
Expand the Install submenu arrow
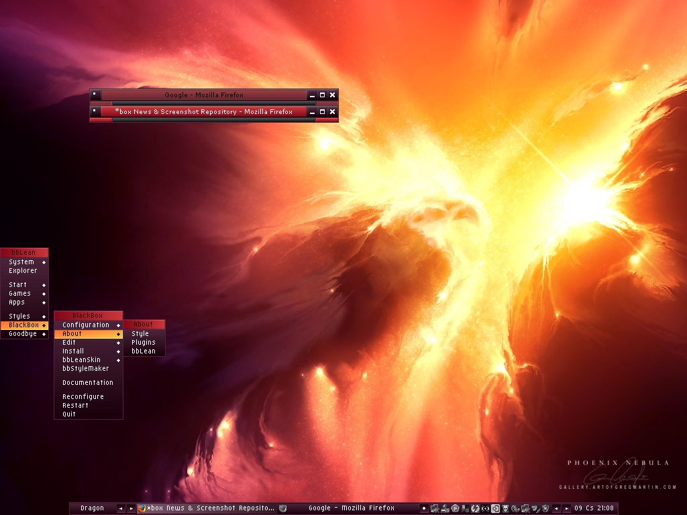click(118, 351)
